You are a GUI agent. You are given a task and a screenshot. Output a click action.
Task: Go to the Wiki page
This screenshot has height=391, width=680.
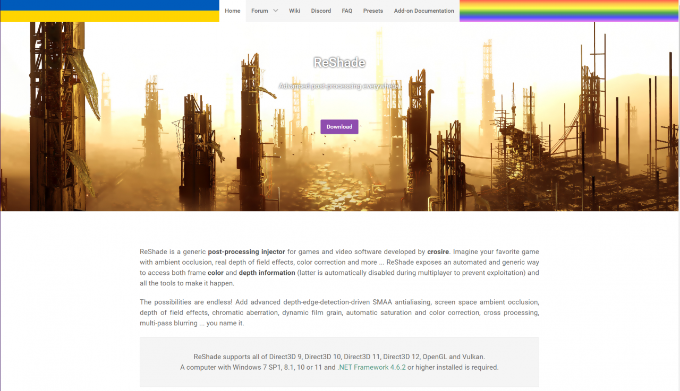294,11
